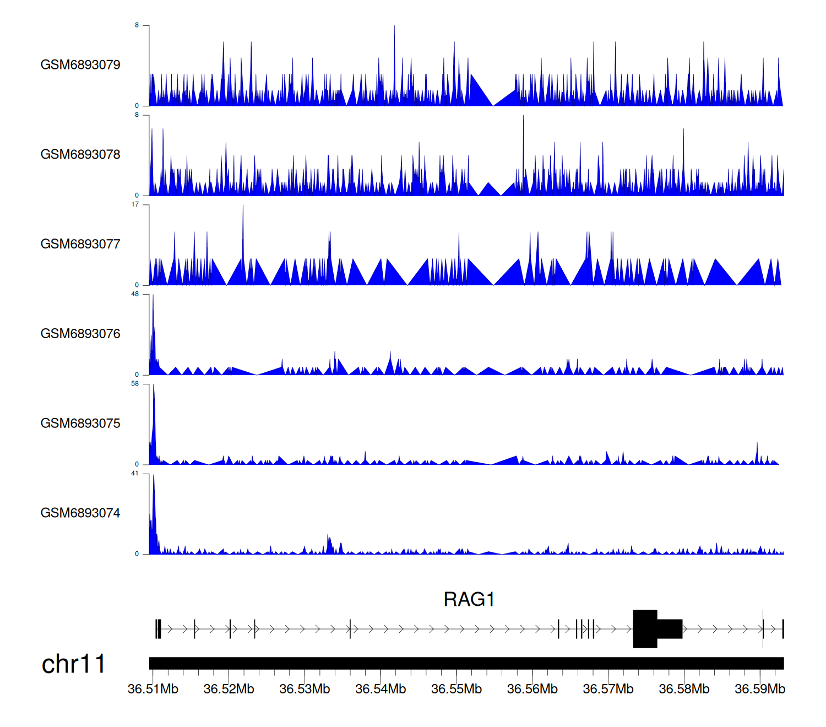Click the 36.55Mb axis tick label
Screen dimensions: 826x727
point(457,690)
